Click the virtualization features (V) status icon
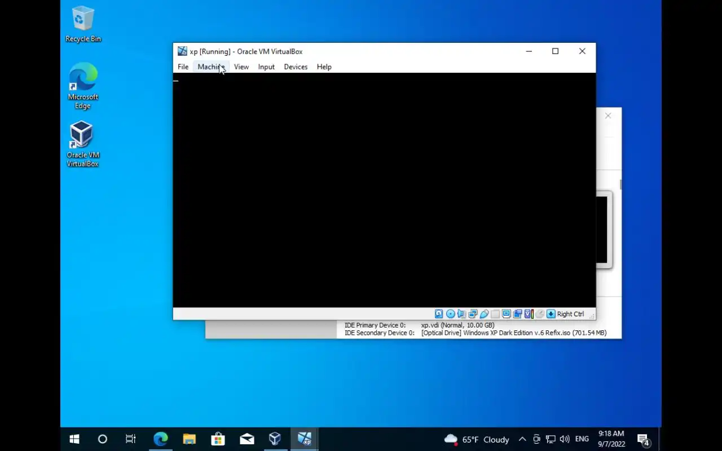The height and width of the screenshot is (451, 722). [529, 314]
